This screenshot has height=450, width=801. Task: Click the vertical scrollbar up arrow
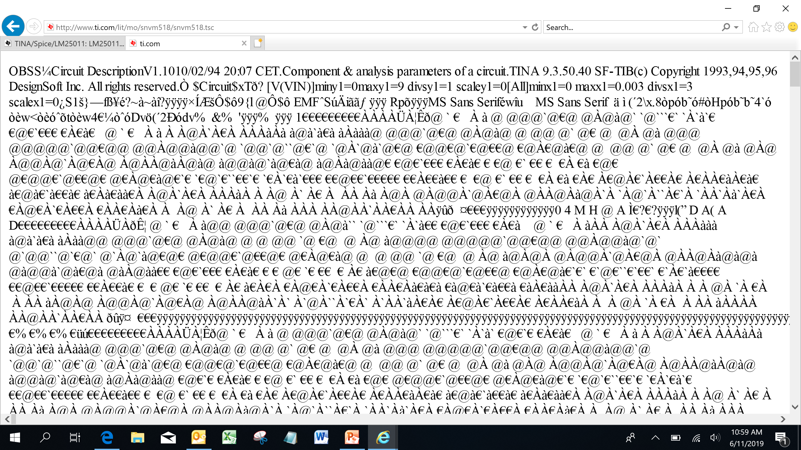(x=795, y=58)
